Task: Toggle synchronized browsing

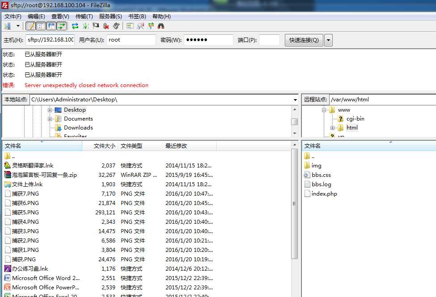Action: (151, 26)
